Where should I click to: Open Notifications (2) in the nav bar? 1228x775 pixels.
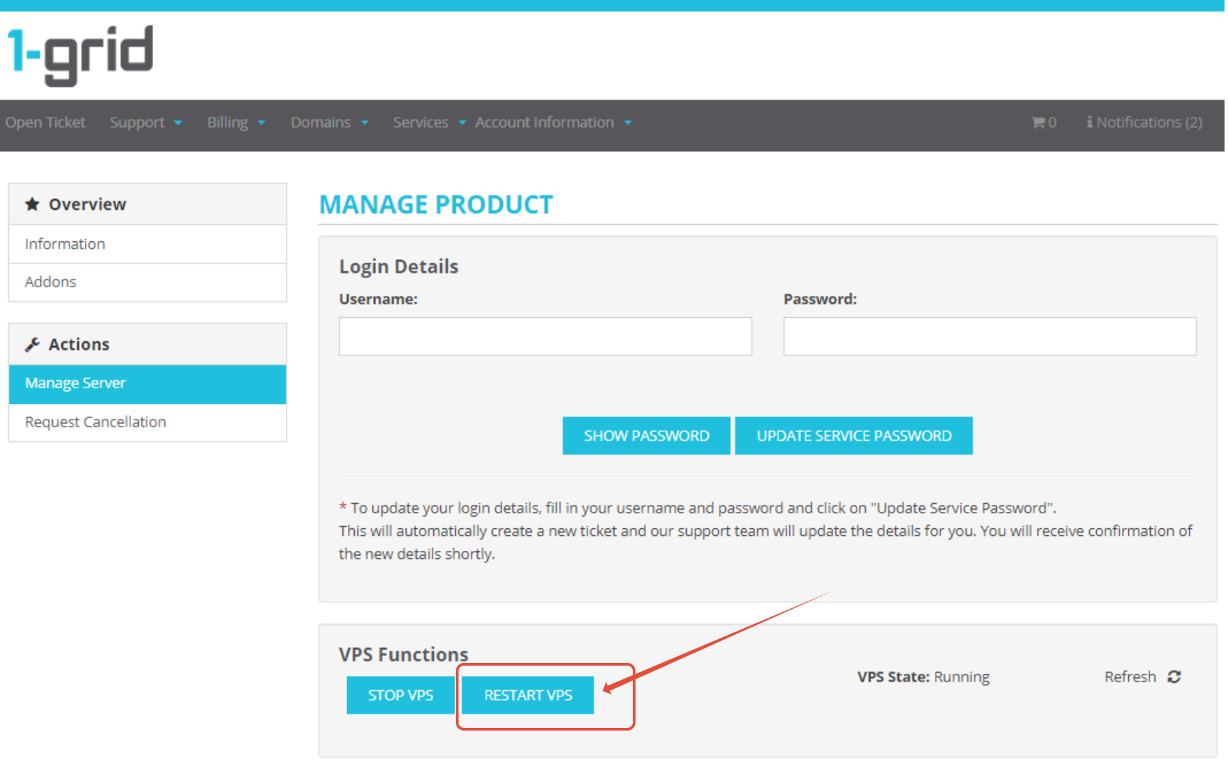tap(1145, 122)
